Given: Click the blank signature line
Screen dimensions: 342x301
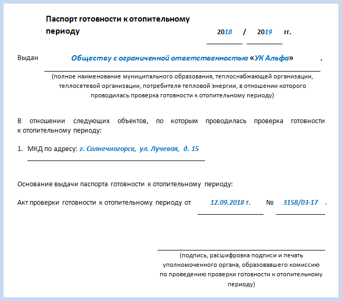Looking at the screenshot, I should (241, 249).
